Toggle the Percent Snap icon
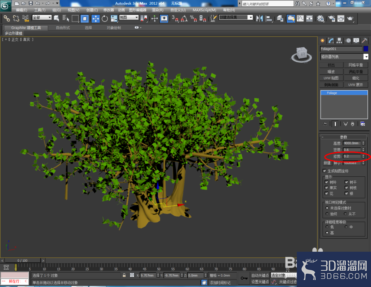Viewport: 371px width, 287px height. [x=193, y=18]
